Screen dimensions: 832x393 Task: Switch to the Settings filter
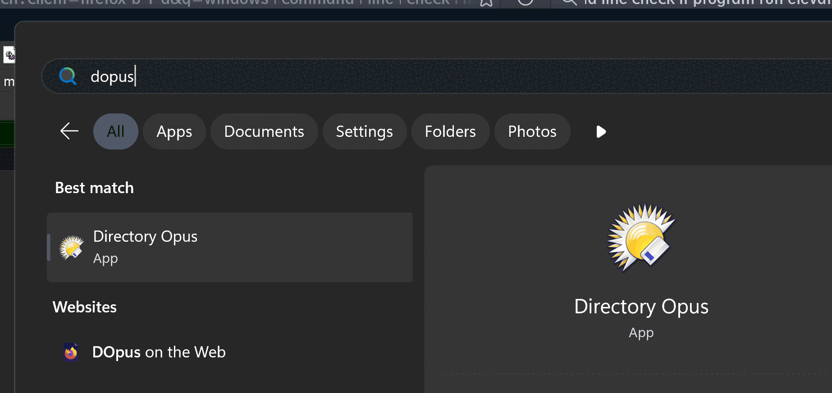(x=365, y=131)
